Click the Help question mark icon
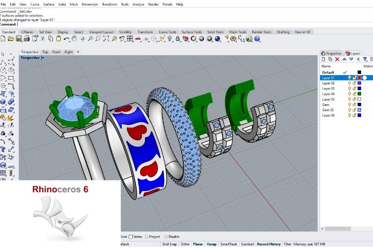Screen dimensions: 373x248 [x=257, y=39]
